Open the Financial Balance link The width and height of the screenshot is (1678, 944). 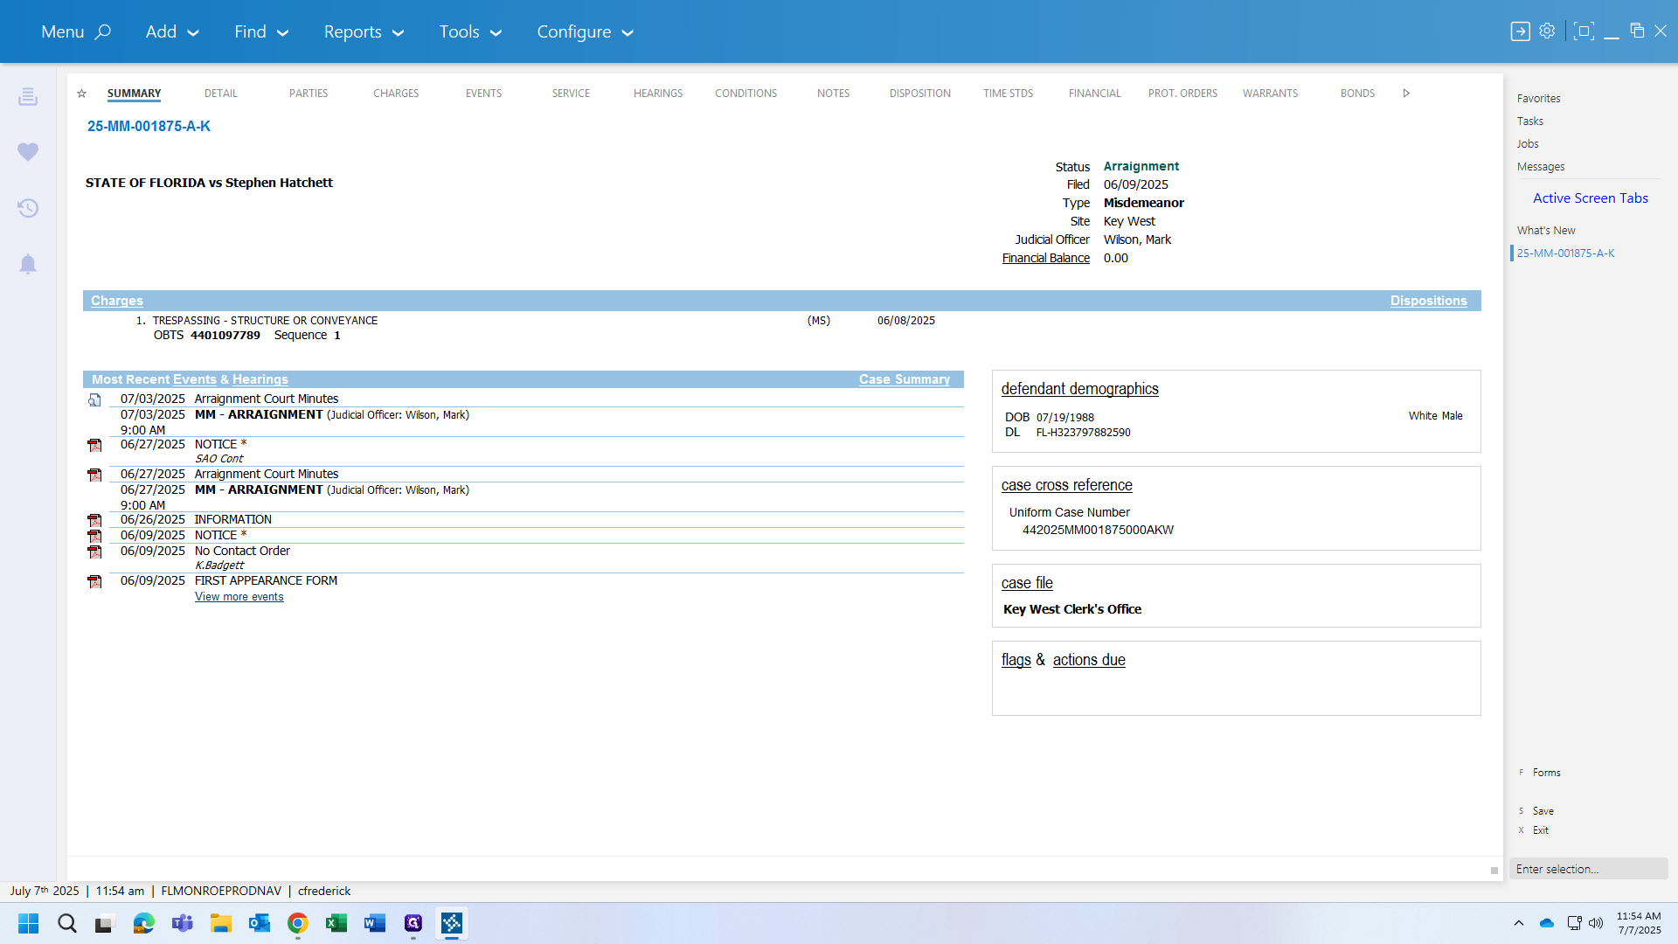pyautogui.click(x=1045, y=259)
